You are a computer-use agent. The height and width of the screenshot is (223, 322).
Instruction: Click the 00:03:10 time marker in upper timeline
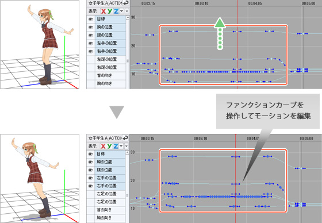pos(201,3)
